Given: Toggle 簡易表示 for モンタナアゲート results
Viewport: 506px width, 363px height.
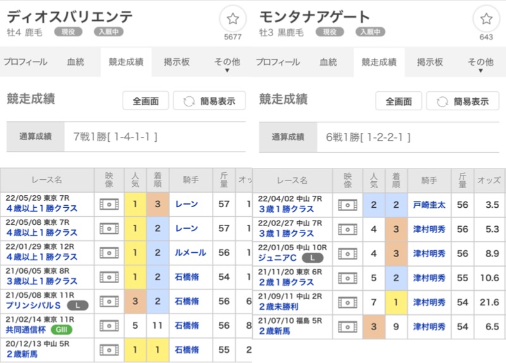Looking at the screenshot, I should pyautogui.click(x=462, y=101).
